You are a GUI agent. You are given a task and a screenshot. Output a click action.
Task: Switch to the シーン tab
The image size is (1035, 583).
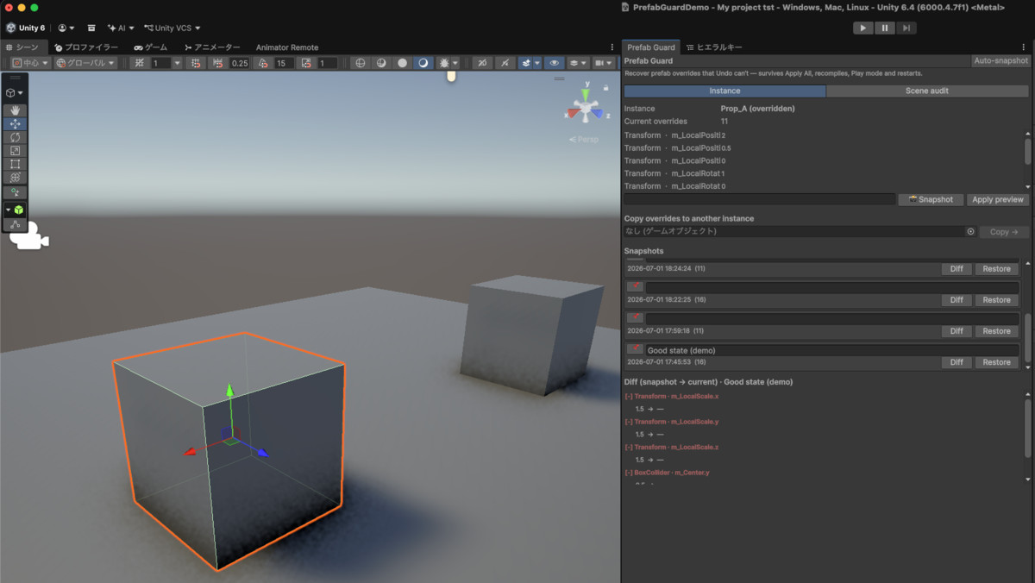(22, 47)
